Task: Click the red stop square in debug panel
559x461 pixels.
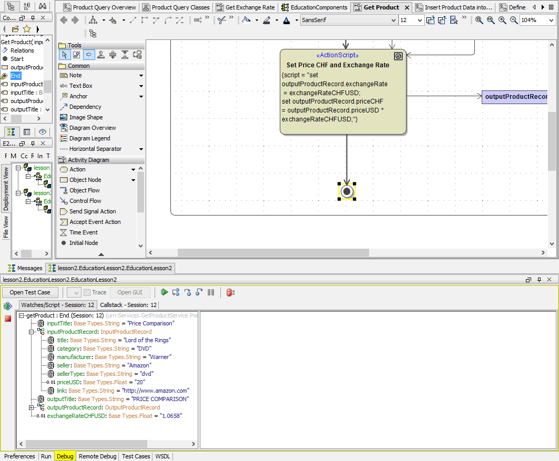Action: [x=8, y=319]
